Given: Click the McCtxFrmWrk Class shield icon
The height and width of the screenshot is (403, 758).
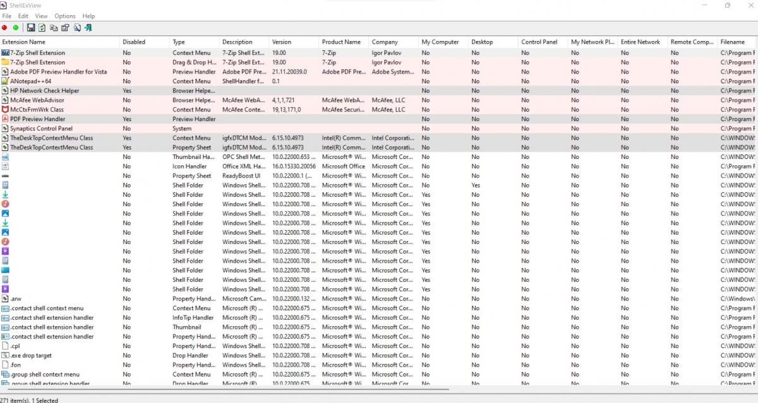Looking at the screenshot, I should tap(6, 110).
